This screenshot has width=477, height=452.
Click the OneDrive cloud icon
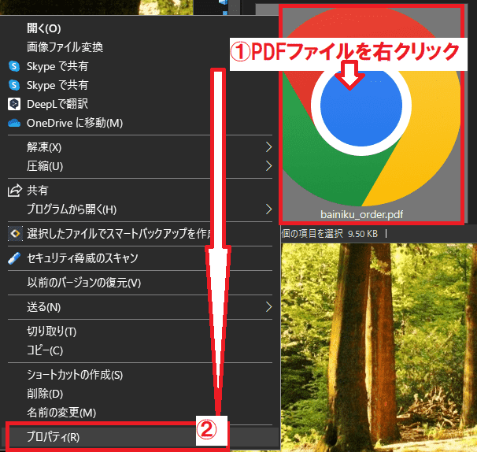pos(13,123)
